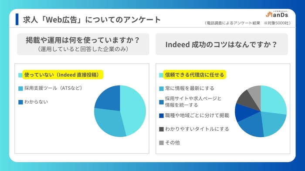Click the gray swatch beside その他
Image resolution: width=305 pixels, height=171 pixels.
tap(161, 143)
